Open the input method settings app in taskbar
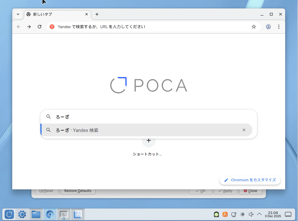Image resolution: width=298 pixels, height=221 pixels. tap(78, 214)
